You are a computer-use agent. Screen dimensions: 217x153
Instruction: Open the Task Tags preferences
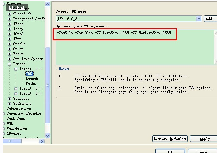pos(16,118)
